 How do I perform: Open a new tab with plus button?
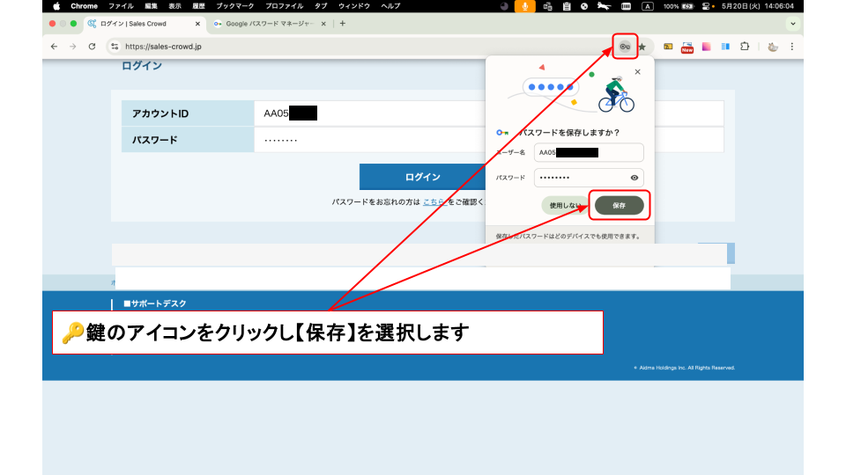[x=342, y=24]
